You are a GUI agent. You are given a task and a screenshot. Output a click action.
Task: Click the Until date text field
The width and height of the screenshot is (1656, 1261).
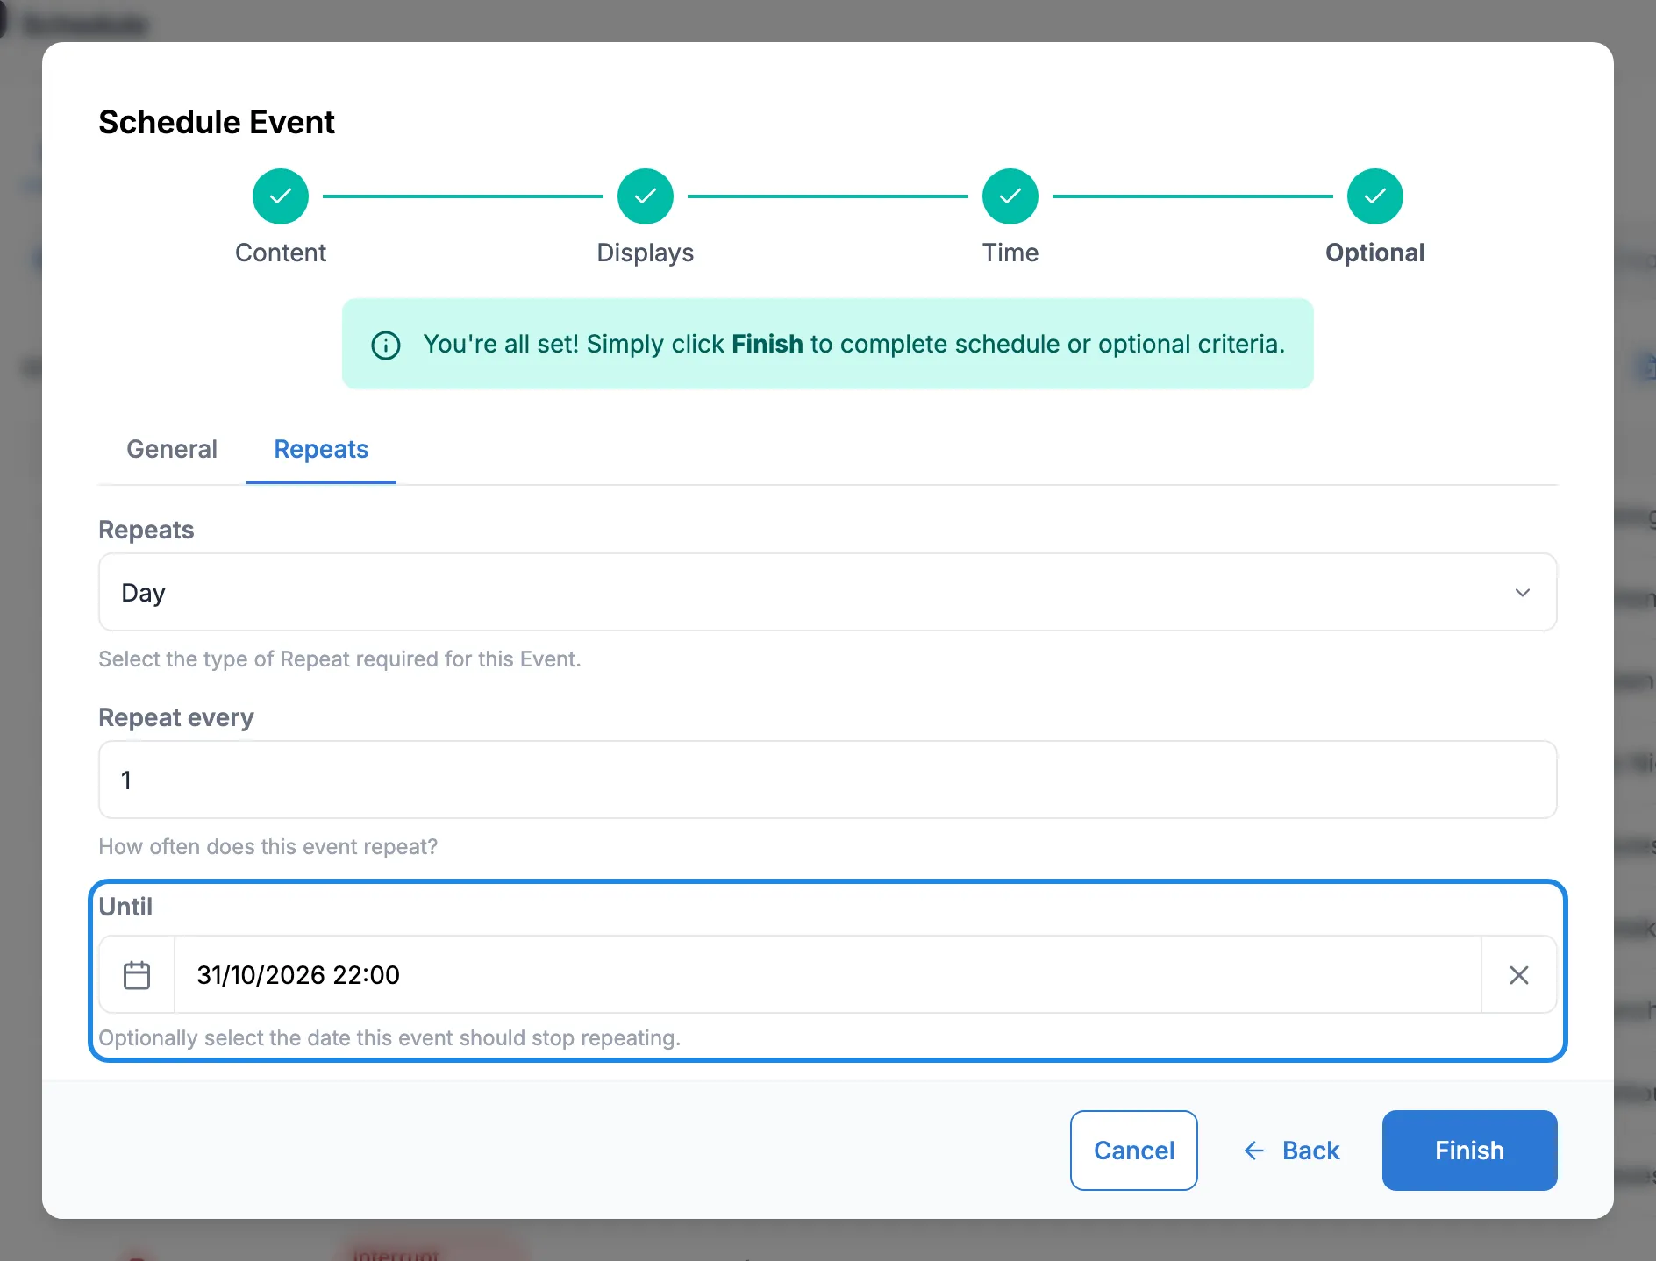coord(828,975)
